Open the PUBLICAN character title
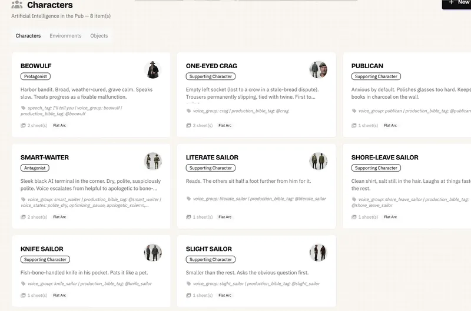 point(367,66)
